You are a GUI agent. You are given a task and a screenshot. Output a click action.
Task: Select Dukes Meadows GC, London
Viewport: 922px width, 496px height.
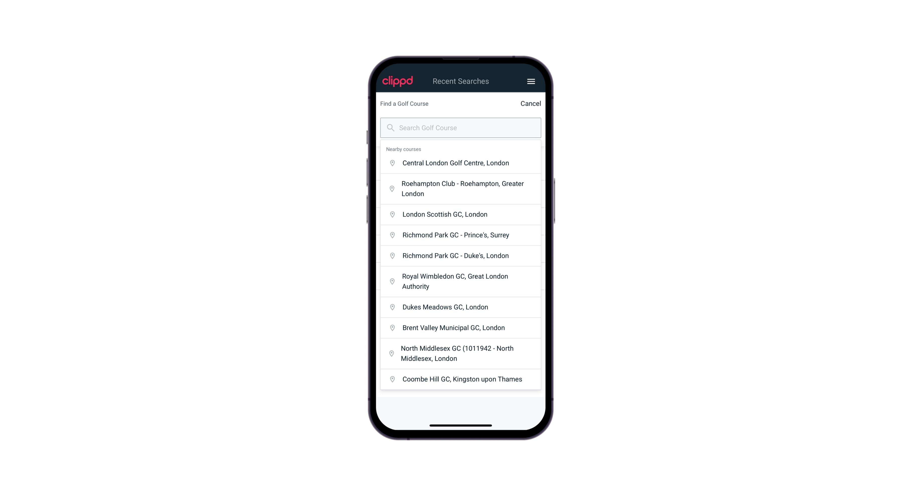(460, 307)
